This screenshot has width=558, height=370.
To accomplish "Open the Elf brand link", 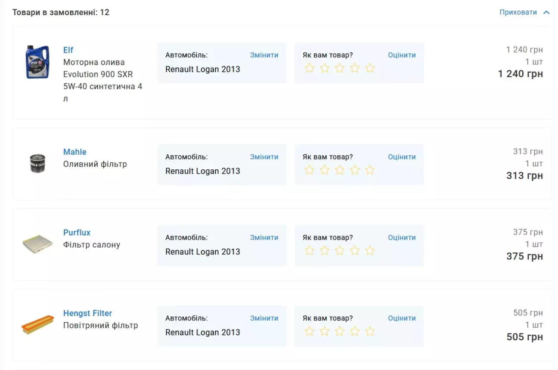I will pos(68,50).
